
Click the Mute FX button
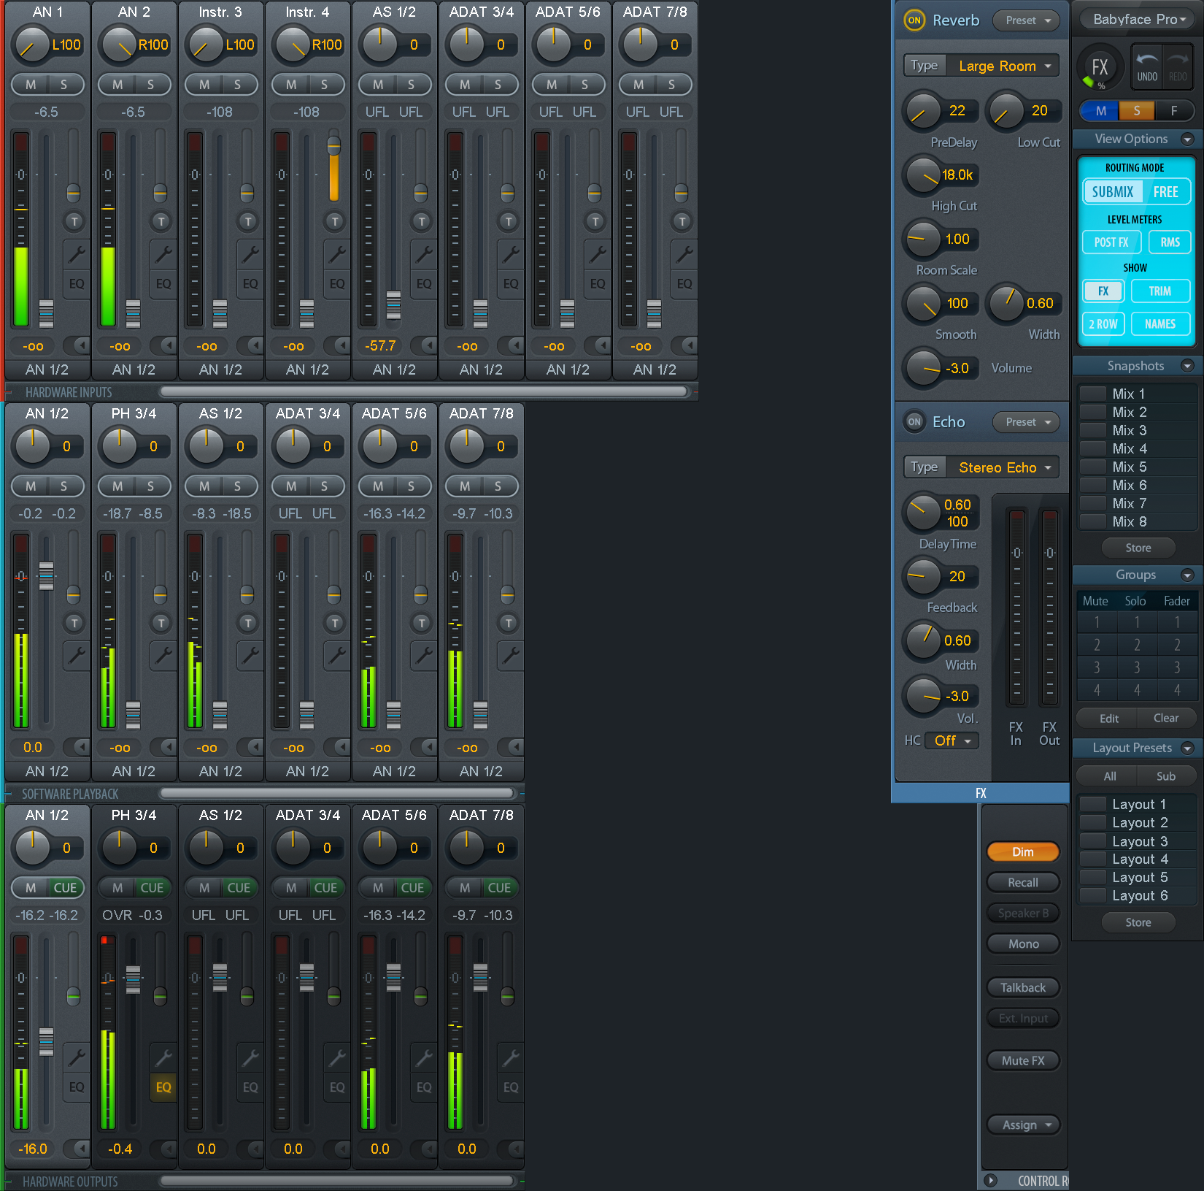coord(1023,1060)
